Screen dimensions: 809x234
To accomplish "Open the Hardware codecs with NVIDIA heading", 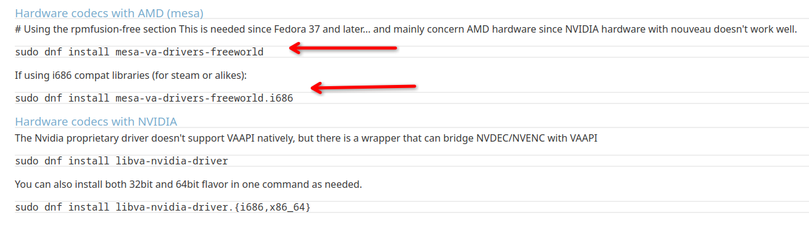I will (96, 121).
